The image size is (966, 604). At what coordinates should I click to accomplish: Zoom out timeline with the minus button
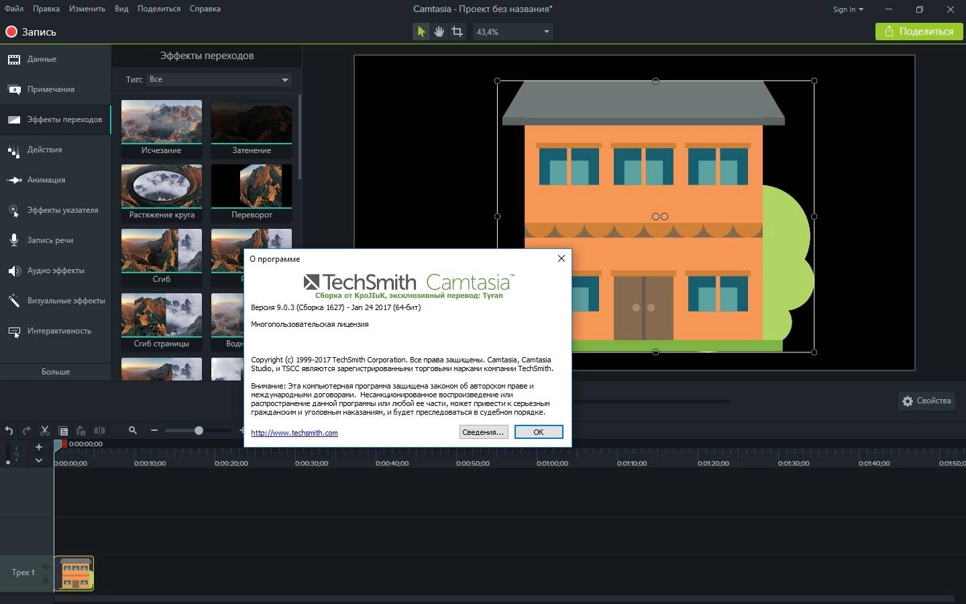pos(154,430)
